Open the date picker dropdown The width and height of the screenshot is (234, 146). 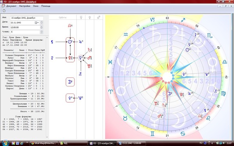pos(37,23)
